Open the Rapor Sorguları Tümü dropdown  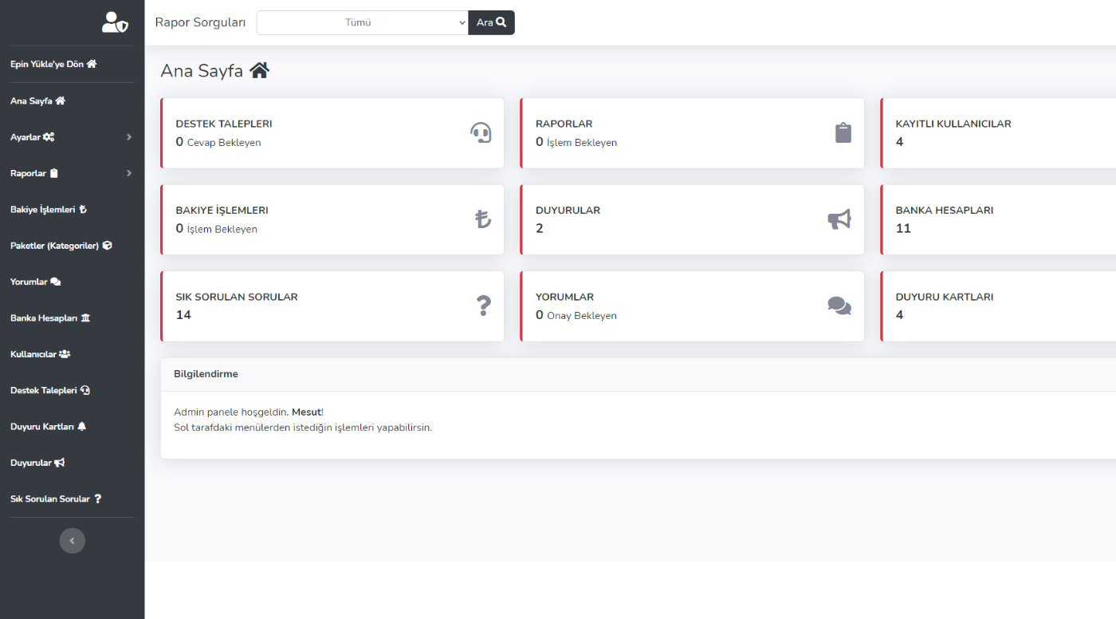tap(362, 22)
